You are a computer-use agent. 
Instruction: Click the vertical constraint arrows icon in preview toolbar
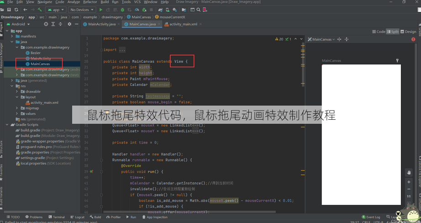[x=347, y=39]
